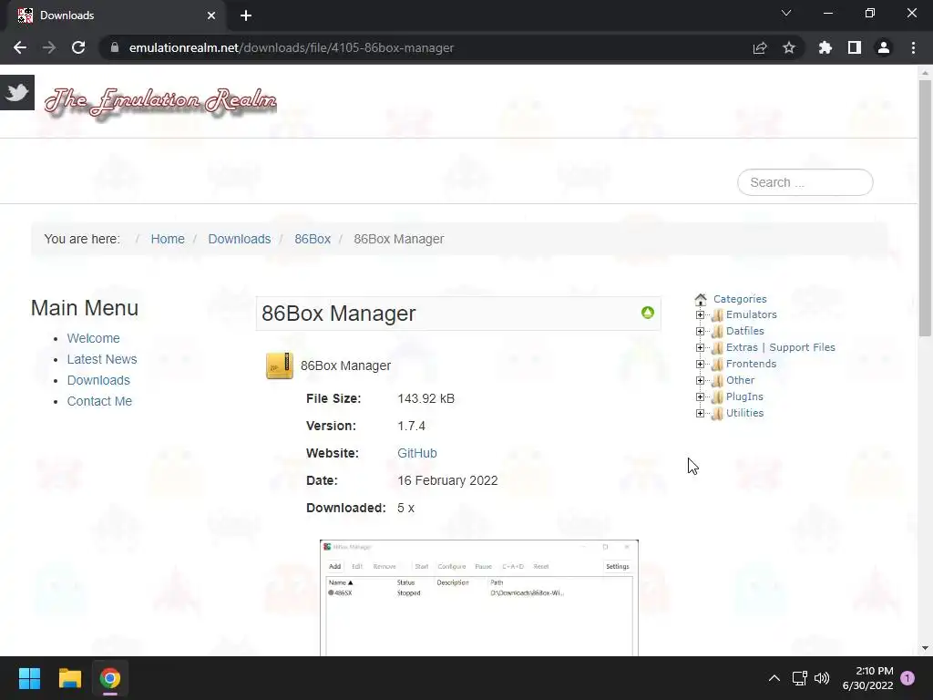This screenshot has width=933, height=700.
Task: Click into the Search field
Action: (x=805, y=182)
